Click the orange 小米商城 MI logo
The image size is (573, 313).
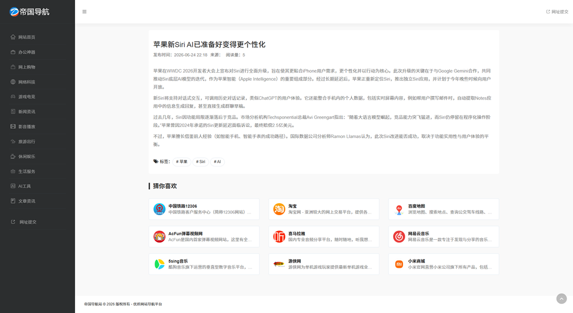pyautogui.click(x=399, y=264)
